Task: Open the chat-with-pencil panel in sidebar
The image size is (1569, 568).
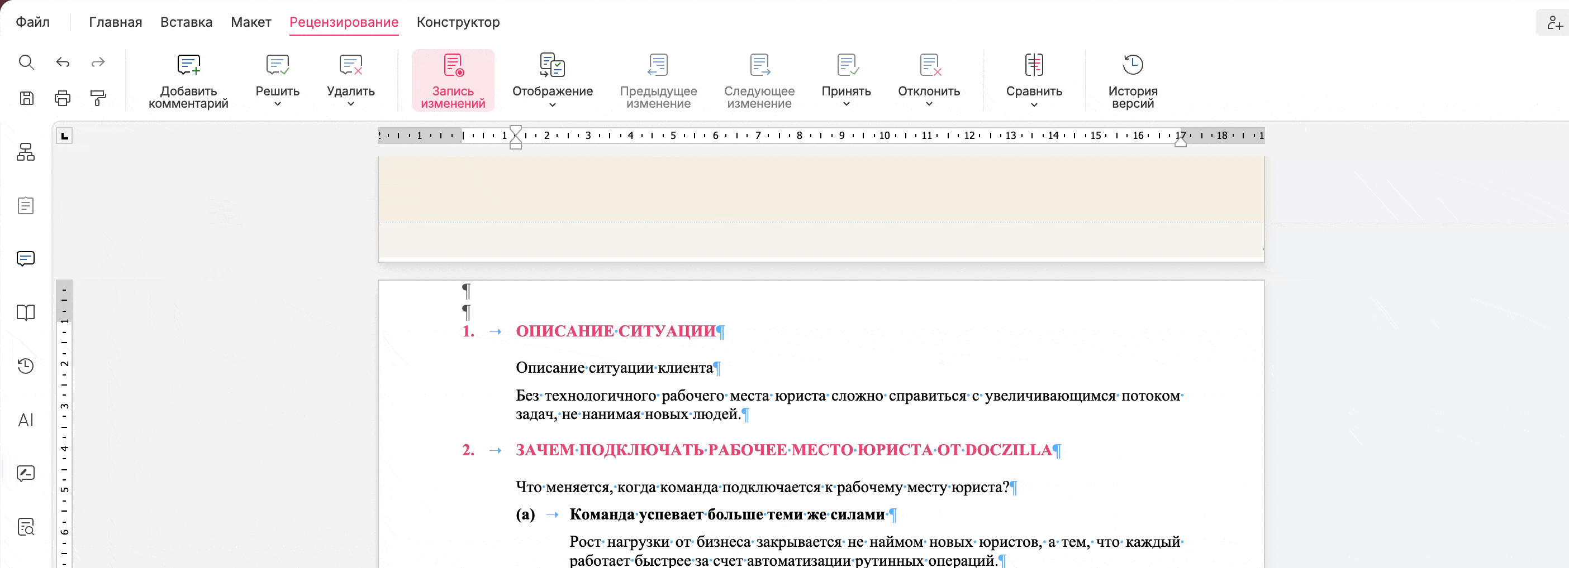Action: [x=26, y=473]
